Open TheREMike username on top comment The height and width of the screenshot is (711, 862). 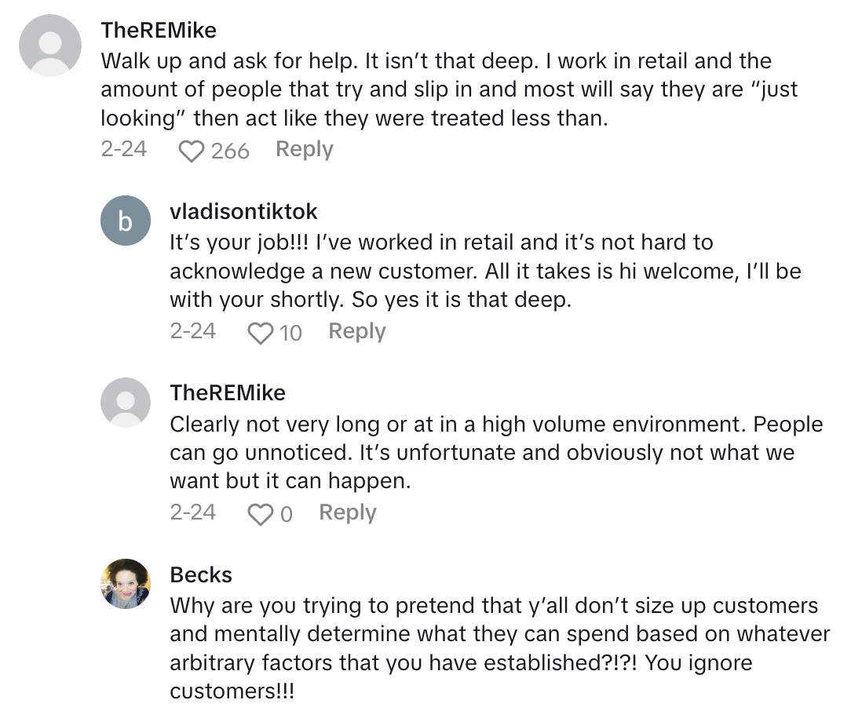point(159,31)
